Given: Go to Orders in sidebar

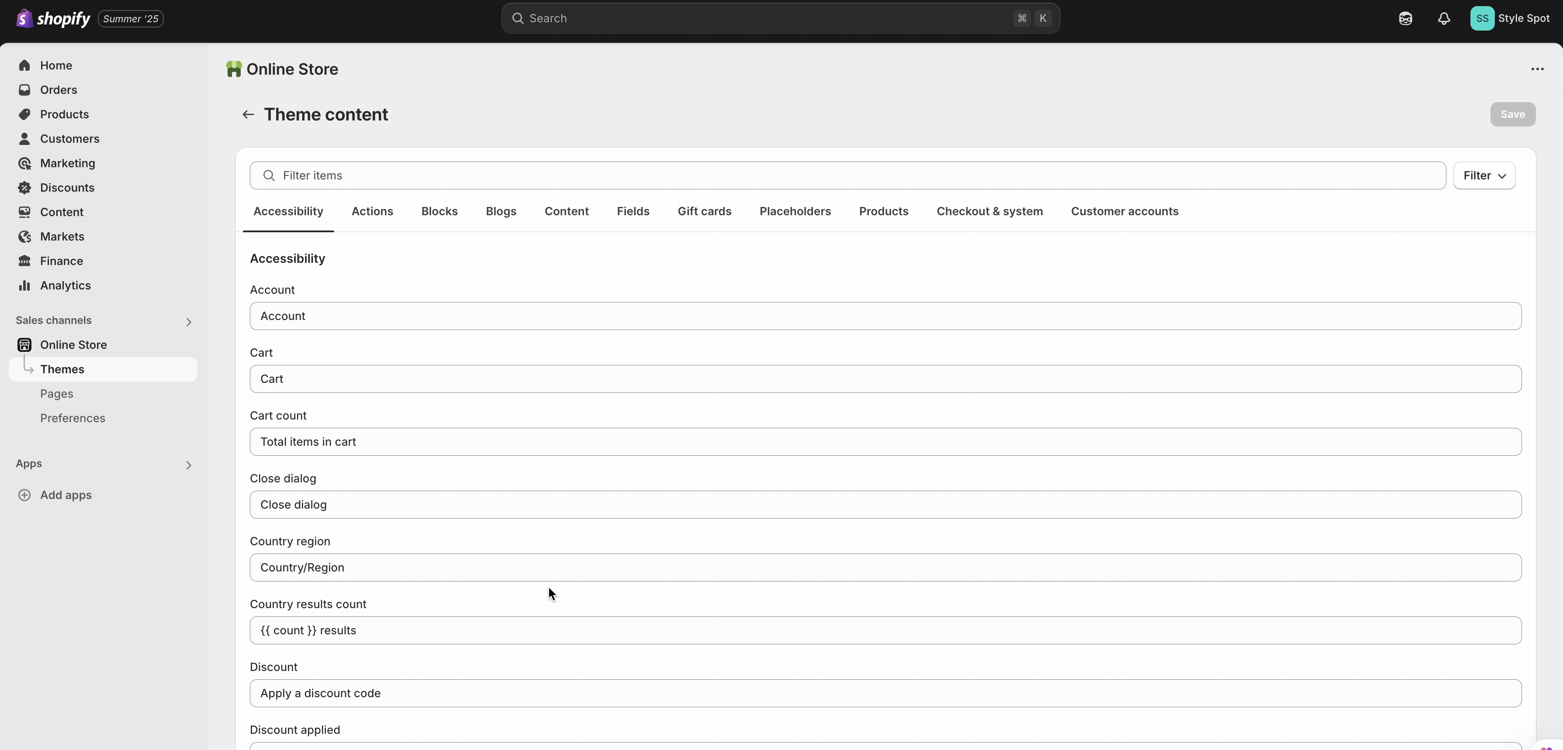Looking at the screenshot, I should [x=58, y=90].
